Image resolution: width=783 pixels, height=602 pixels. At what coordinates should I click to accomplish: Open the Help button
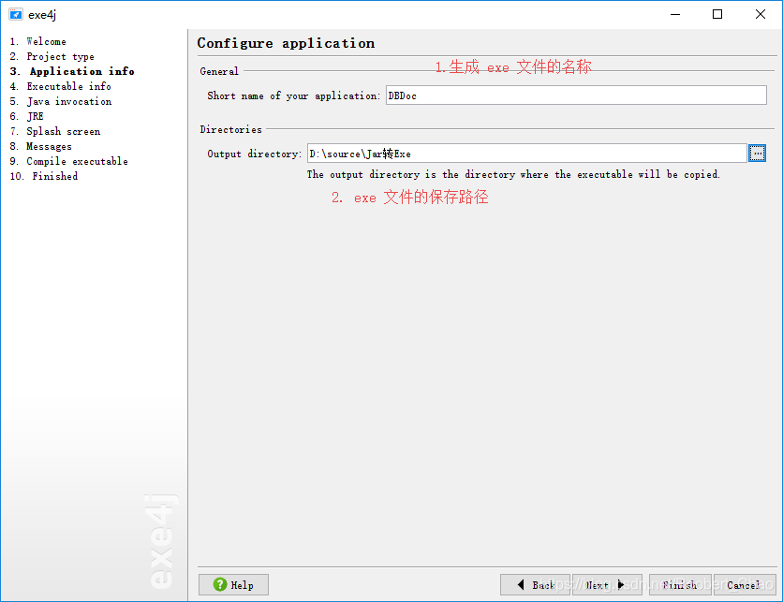click(x=233, y=584)
